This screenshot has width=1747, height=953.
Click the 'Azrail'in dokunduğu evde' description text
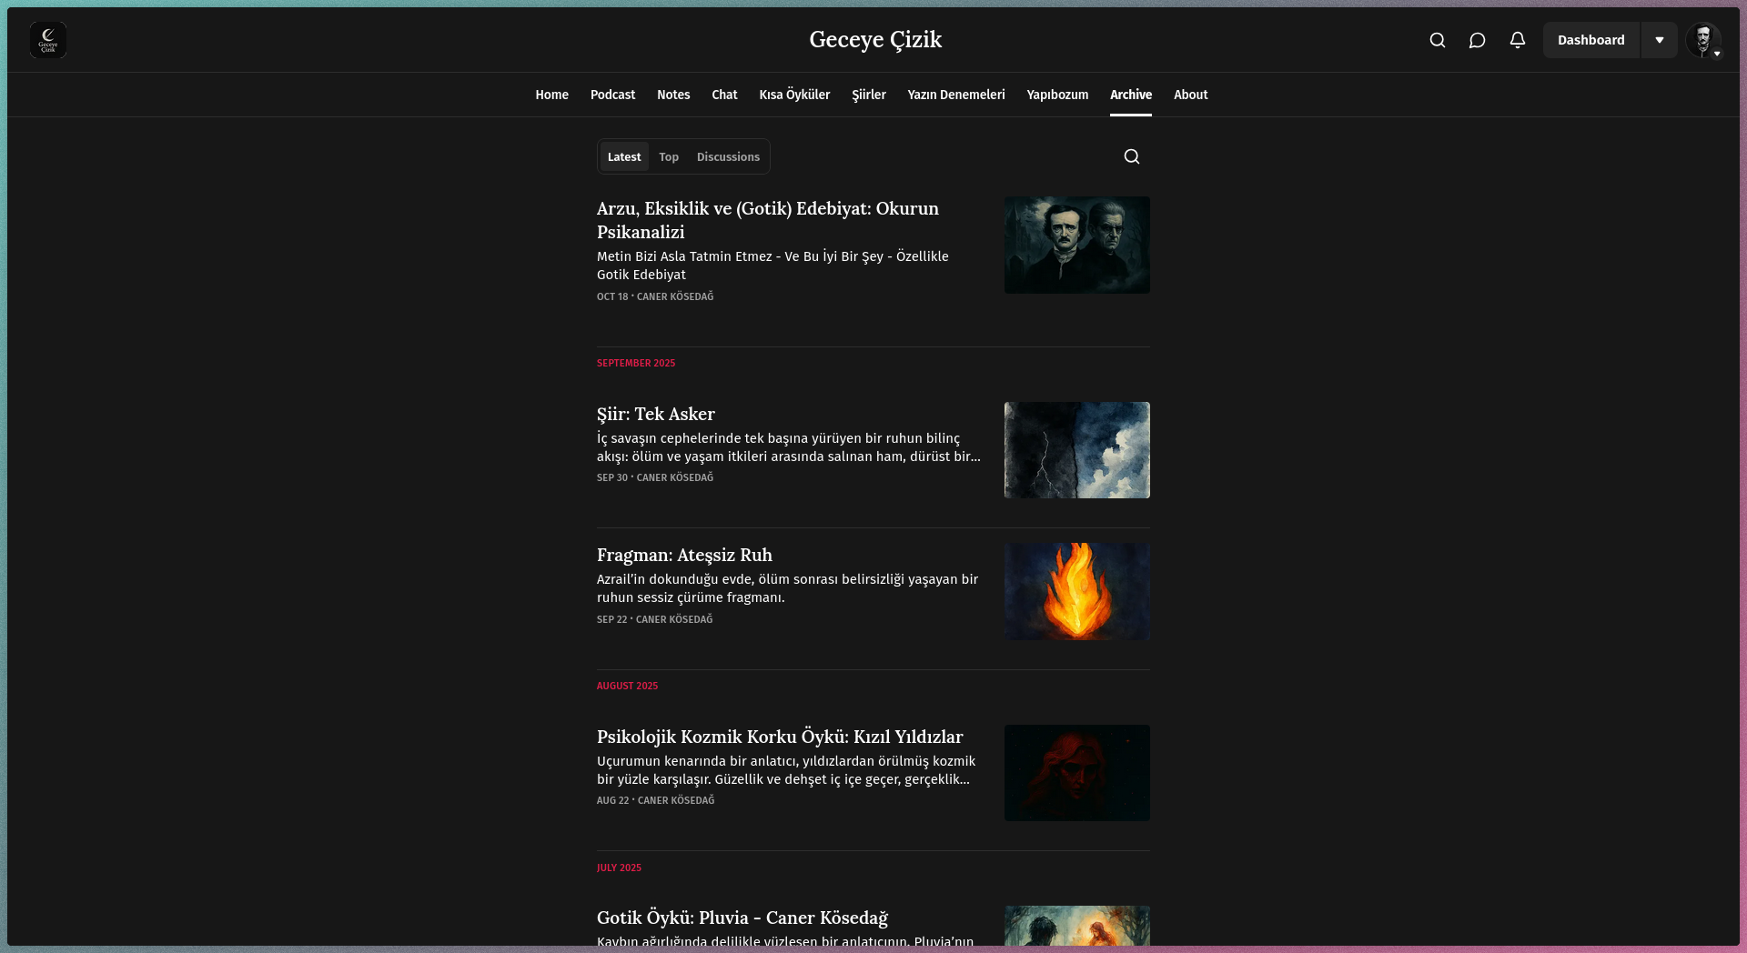click(787, 588)
